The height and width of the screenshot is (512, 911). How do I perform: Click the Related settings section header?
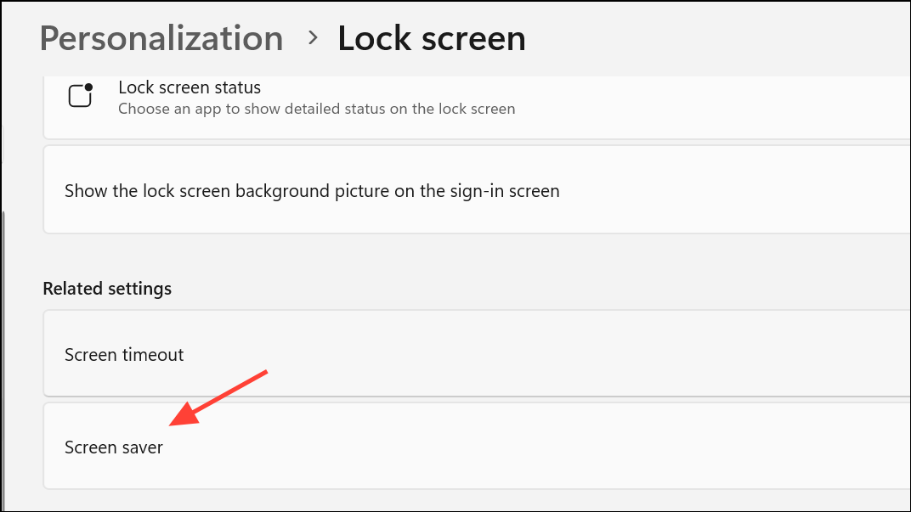[x=107, y=288]
